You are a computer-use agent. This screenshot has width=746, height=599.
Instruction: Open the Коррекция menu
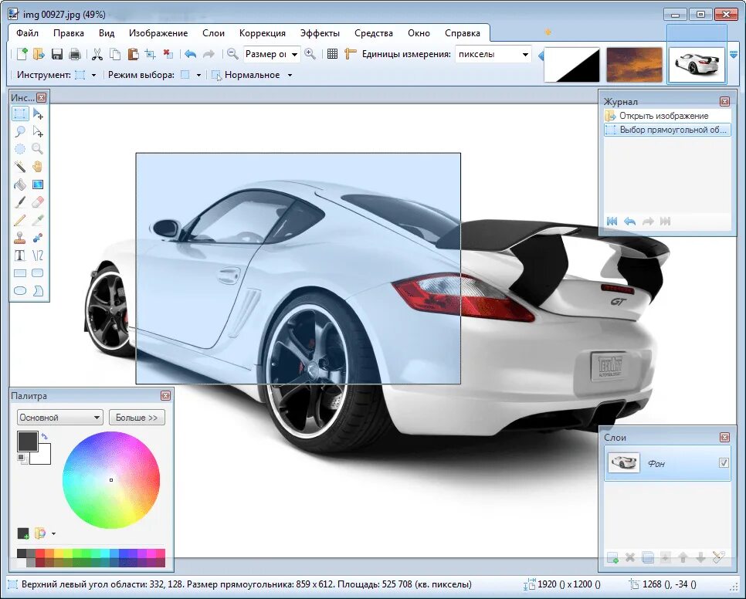click(262, 33)
